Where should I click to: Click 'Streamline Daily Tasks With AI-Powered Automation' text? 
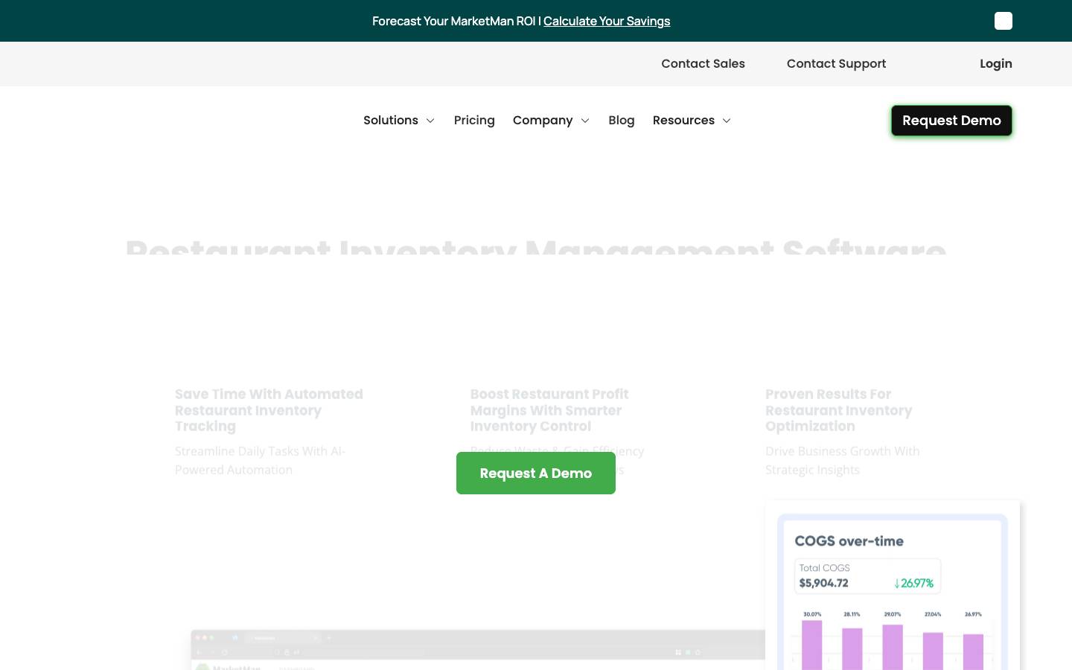260,461
